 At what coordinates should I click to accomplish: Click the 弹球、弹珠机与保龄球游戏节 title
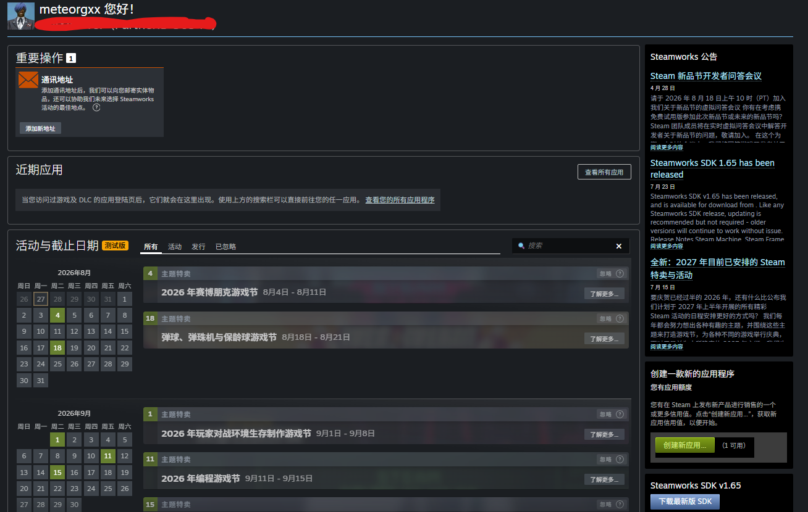pyautogui.click(x=219, y=337)
